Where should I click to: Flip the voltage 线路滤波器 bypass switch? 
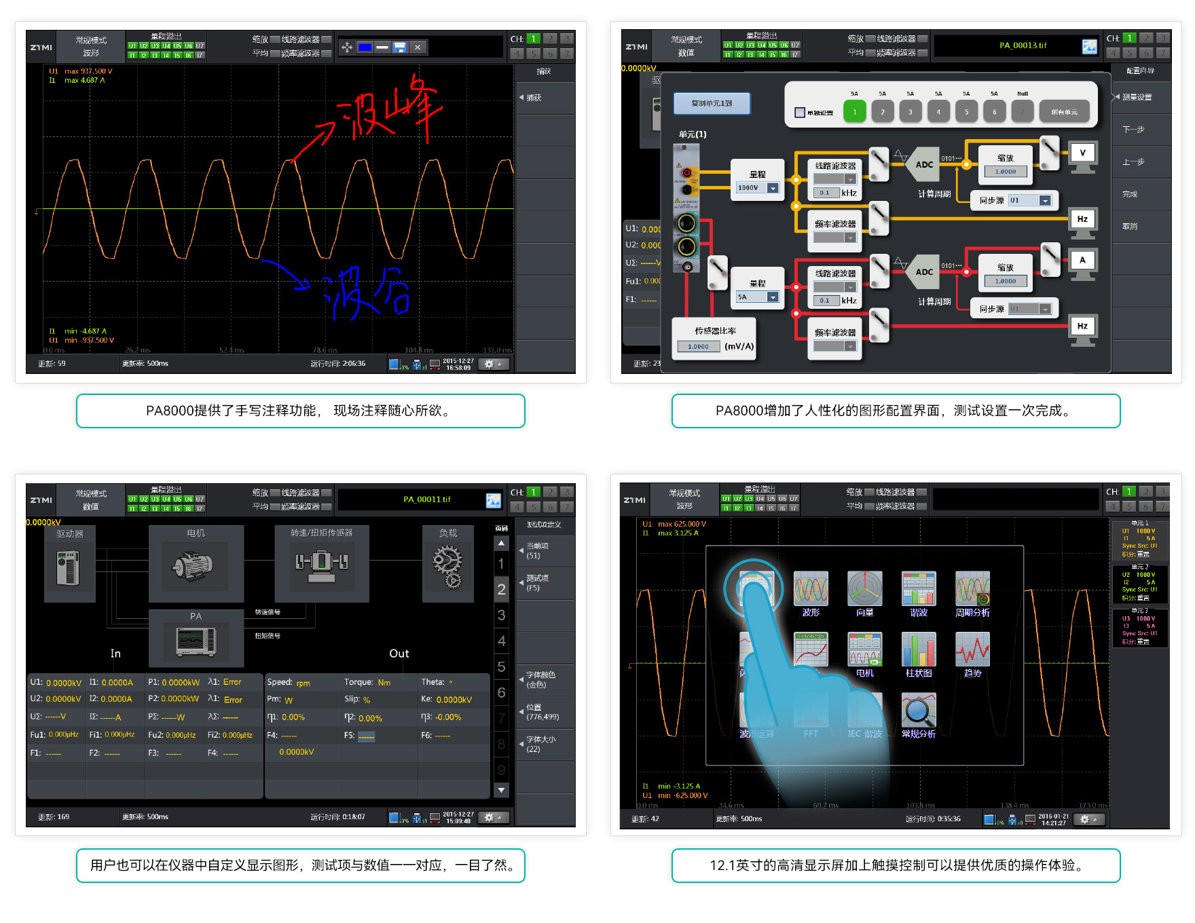[879, 164]
